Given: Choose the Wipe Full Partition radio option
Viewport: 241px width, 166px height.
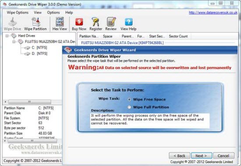Looking at the screenshot, I should click(x=129, y=107).
